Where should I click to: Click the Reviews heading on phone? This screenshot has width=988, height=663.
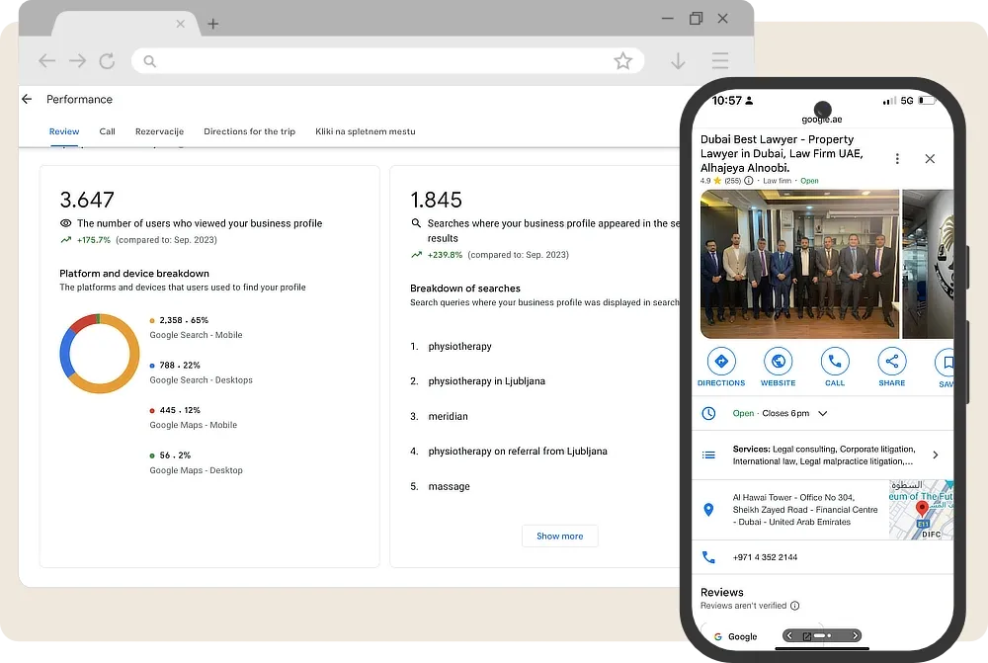tap(722, 593)
